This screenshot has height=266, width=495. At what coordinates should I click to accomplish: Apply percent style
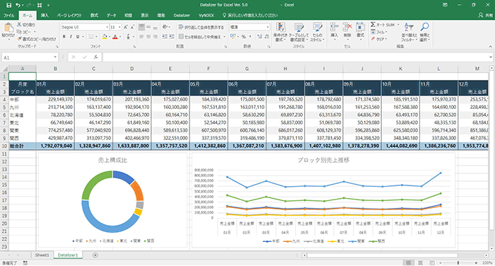click(244, 37)
